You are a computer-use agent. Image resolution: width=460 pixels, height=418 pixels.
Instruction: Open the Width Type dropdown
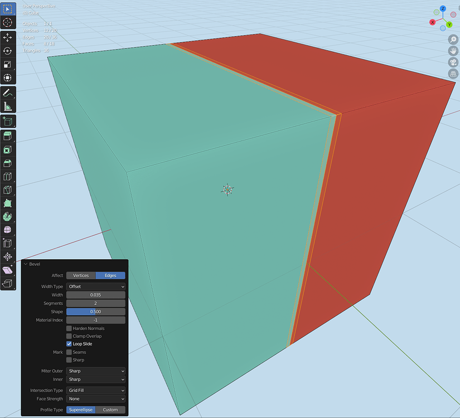[95, 286]
